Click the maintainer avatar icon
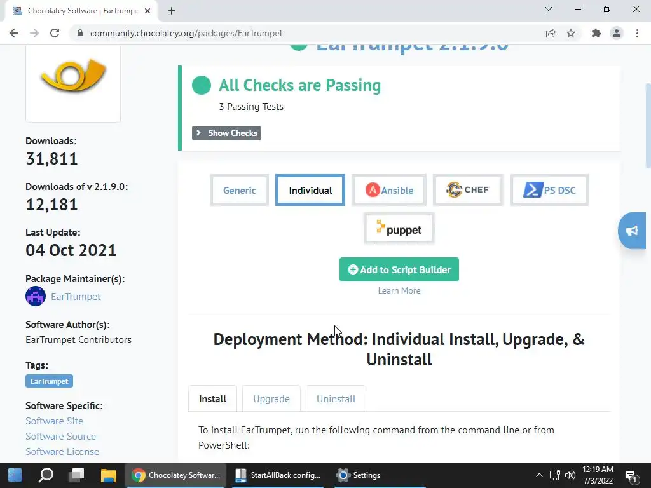 pyautogui.click(x=36, y=296)
